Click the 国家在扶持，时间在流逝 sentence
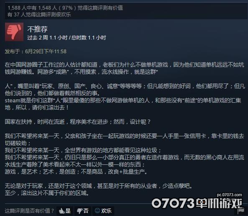This screenshot has width=248, height=216. (77, 122)
